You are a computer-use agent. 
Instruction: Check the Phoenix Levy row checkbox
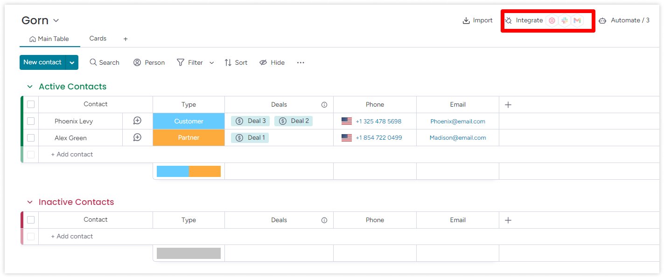coord(31,121)
